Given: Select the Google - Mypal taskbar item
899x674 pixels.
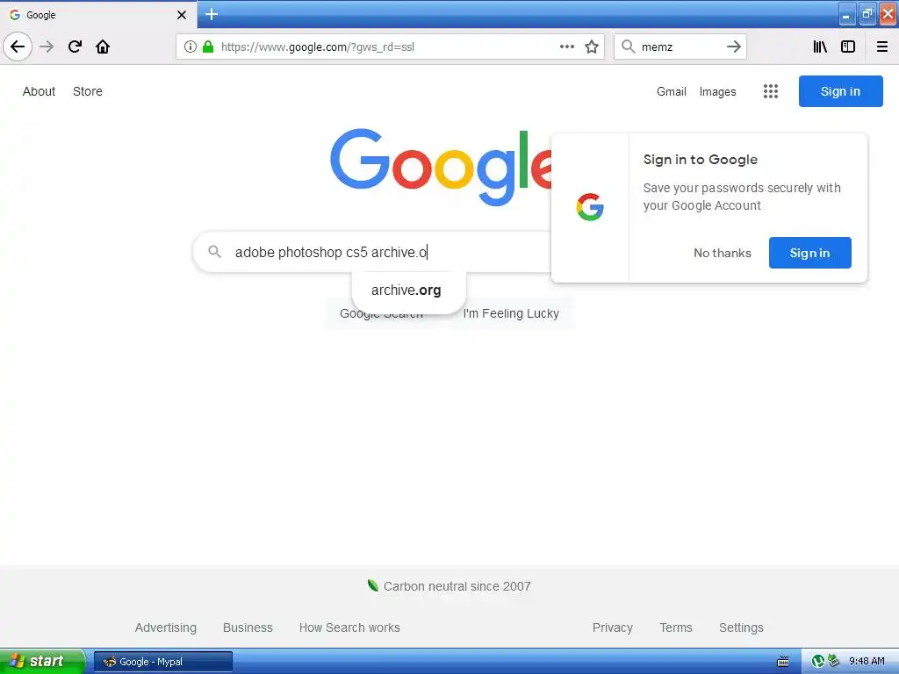Looking at the screenshot, I should (162, 662).
